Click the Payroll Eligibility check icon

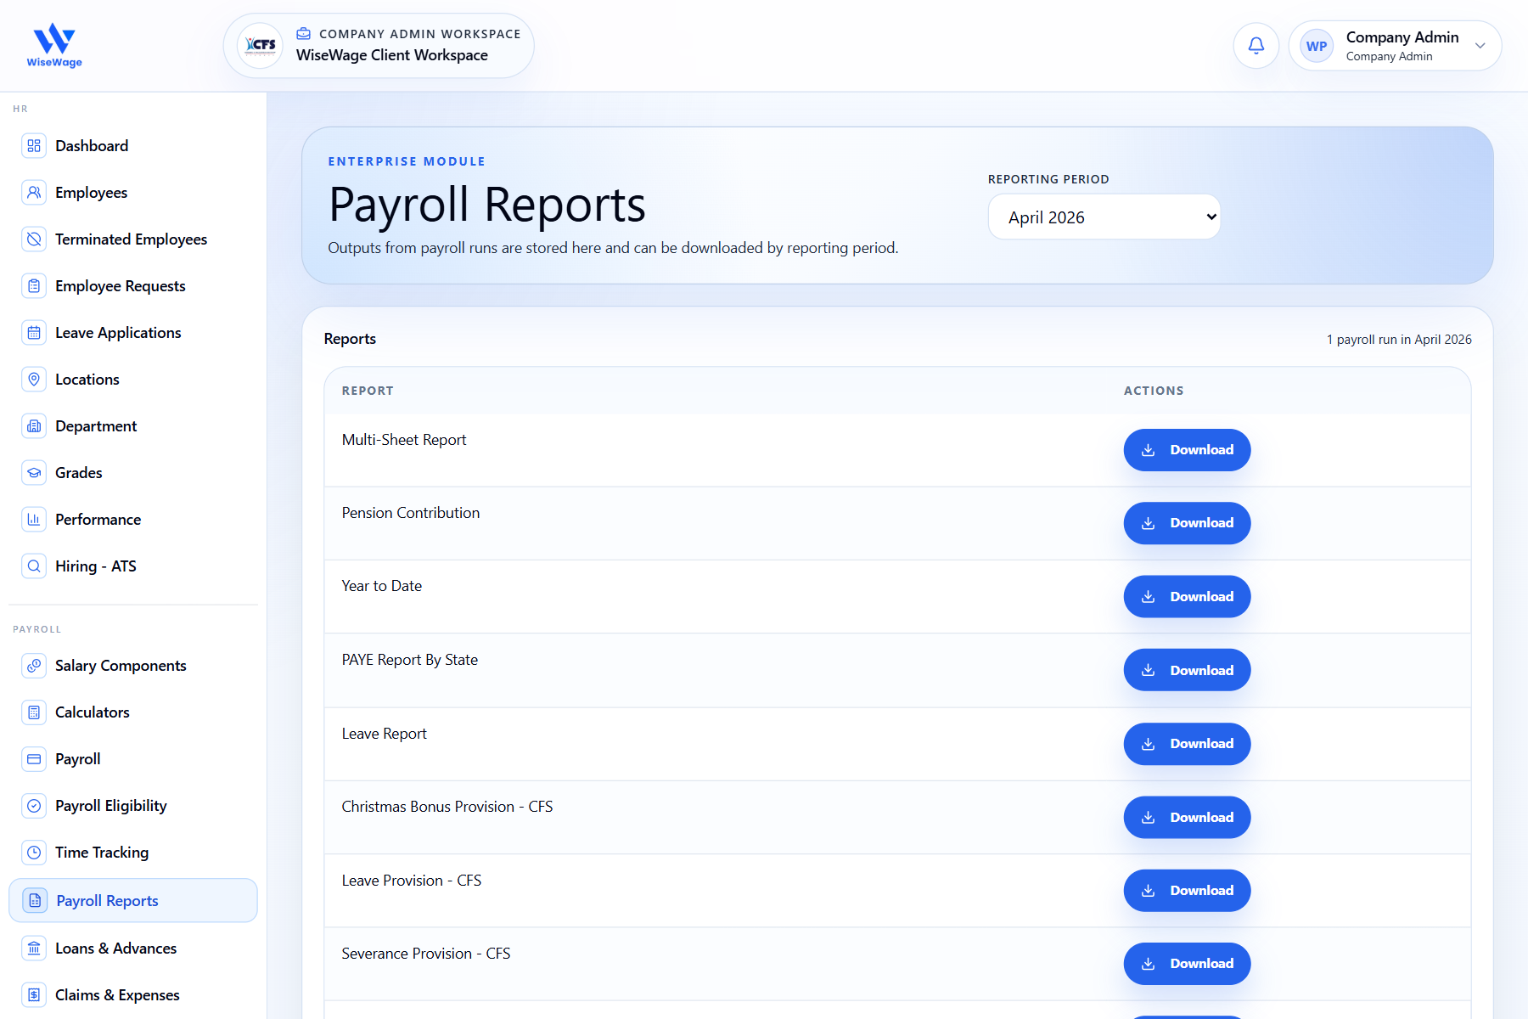(34, 806)
